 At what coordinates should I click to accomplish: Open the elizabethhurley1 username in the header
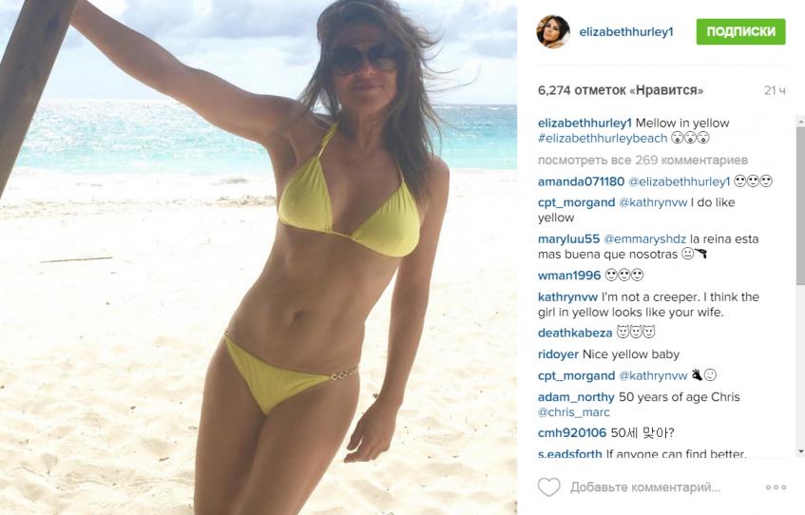click(x=625, y=32)
